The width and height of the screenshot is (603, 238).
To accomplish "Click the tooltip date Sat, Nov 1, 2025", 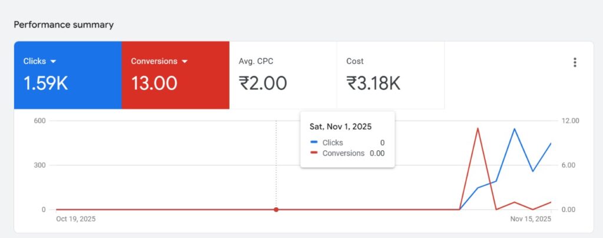I will tap(340, 126).
